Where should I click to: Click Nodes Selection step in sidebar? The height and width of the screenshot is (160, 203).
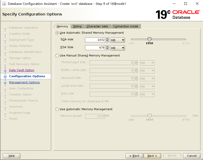point(21,46)
